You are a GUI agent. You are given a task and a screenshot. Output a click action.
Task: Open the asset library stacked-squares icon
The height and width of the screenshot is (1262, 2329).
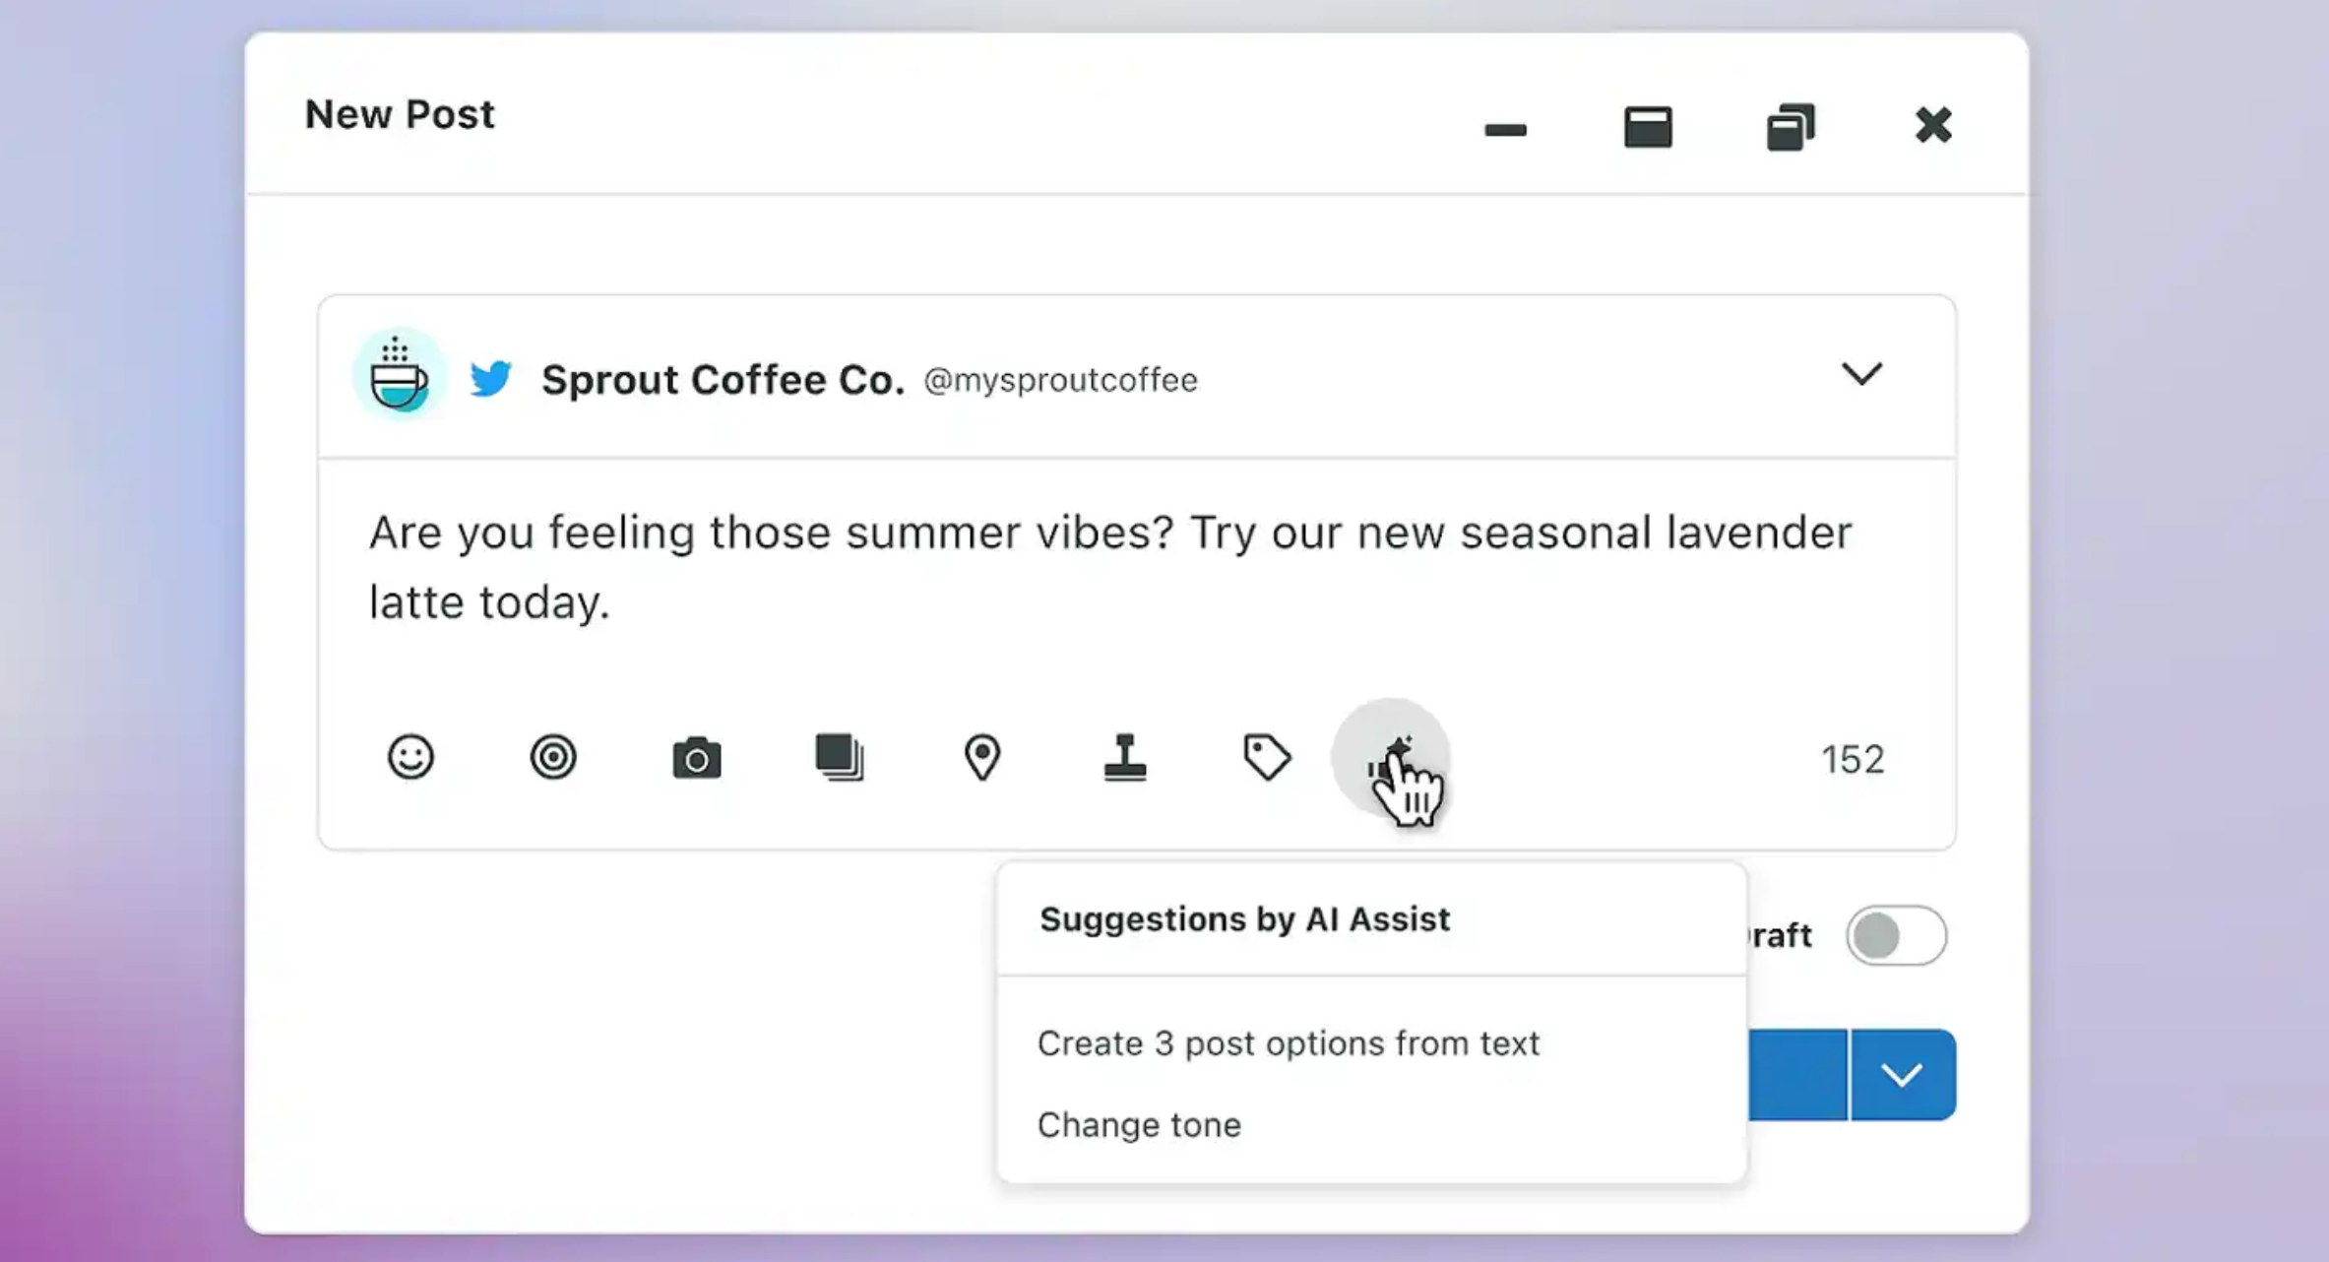(840, 757)
